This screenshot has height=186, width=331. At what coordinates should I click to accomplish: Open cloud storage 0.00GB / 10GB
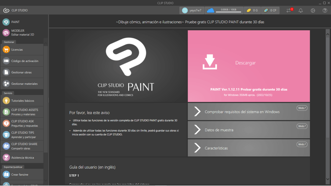click(224, 10)
